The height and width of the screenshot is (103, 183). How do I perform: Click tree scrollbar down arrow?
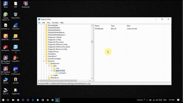(x=92, y=78)
